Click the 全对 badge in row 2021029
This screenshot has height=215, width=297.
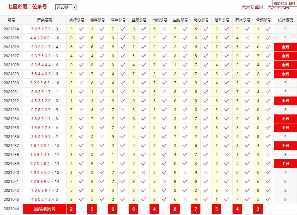coord(285,74)
